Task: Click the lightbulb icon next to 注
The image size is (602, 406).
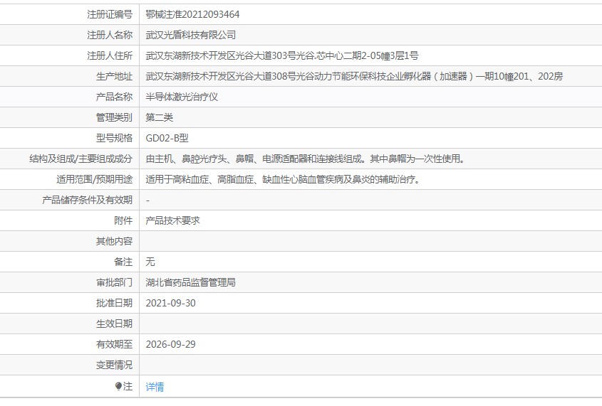Action: tap(119, 386)
